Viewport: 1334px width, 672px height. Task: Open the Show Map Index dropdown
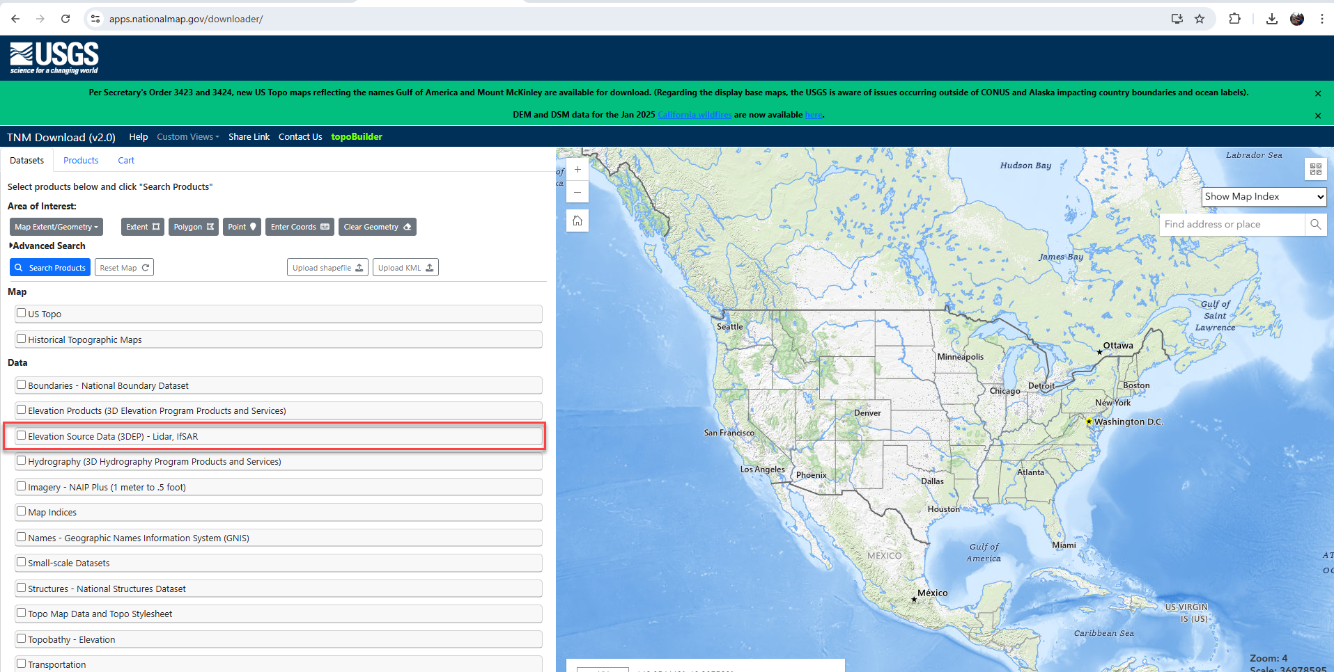coord(1264,197)
